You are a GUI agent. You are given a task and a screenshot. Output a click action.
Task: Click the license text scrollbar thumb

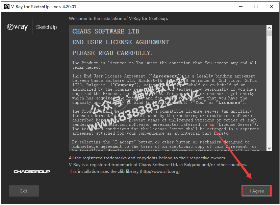(x=269, y=33)
